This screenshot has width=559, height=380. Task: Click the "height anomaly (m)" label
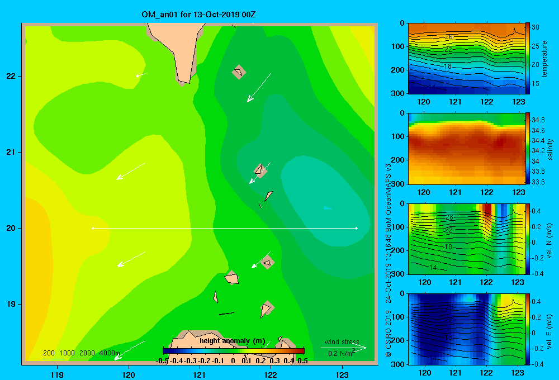pyautogui.click(x=233, y=341)
